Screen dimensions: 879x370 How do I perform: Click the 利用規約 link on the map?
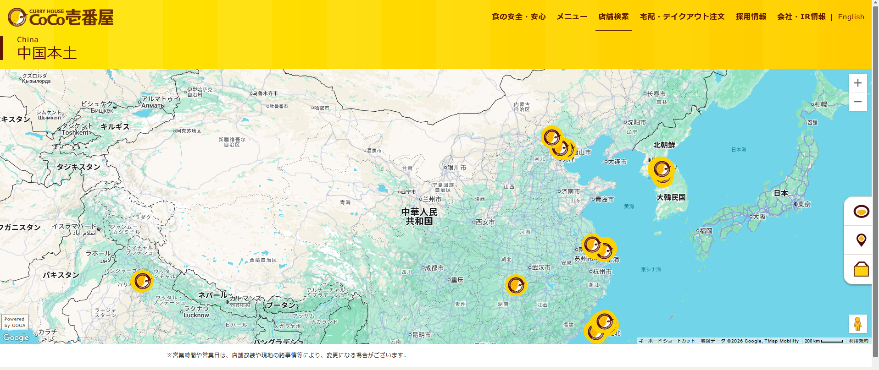[x=858, y=341]
